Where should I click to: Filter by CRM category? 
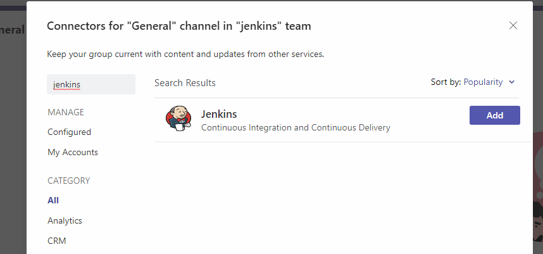click(x=57, y=241)
